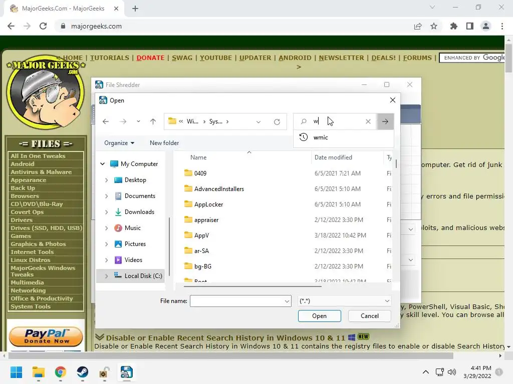Viewport: 513px width, 384px height.
Task: Open Antivirus & Malware files category
Action: (x=41, y=172)
